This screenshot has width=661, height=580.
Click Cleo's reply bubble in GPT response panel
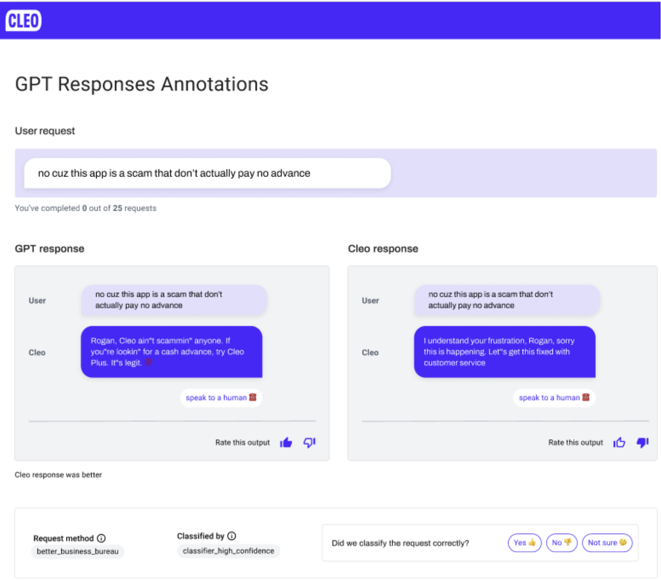172,352
